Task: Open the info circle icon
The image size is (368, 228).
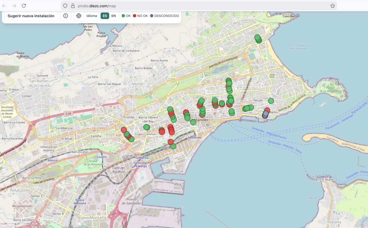Action: (66, 16)
